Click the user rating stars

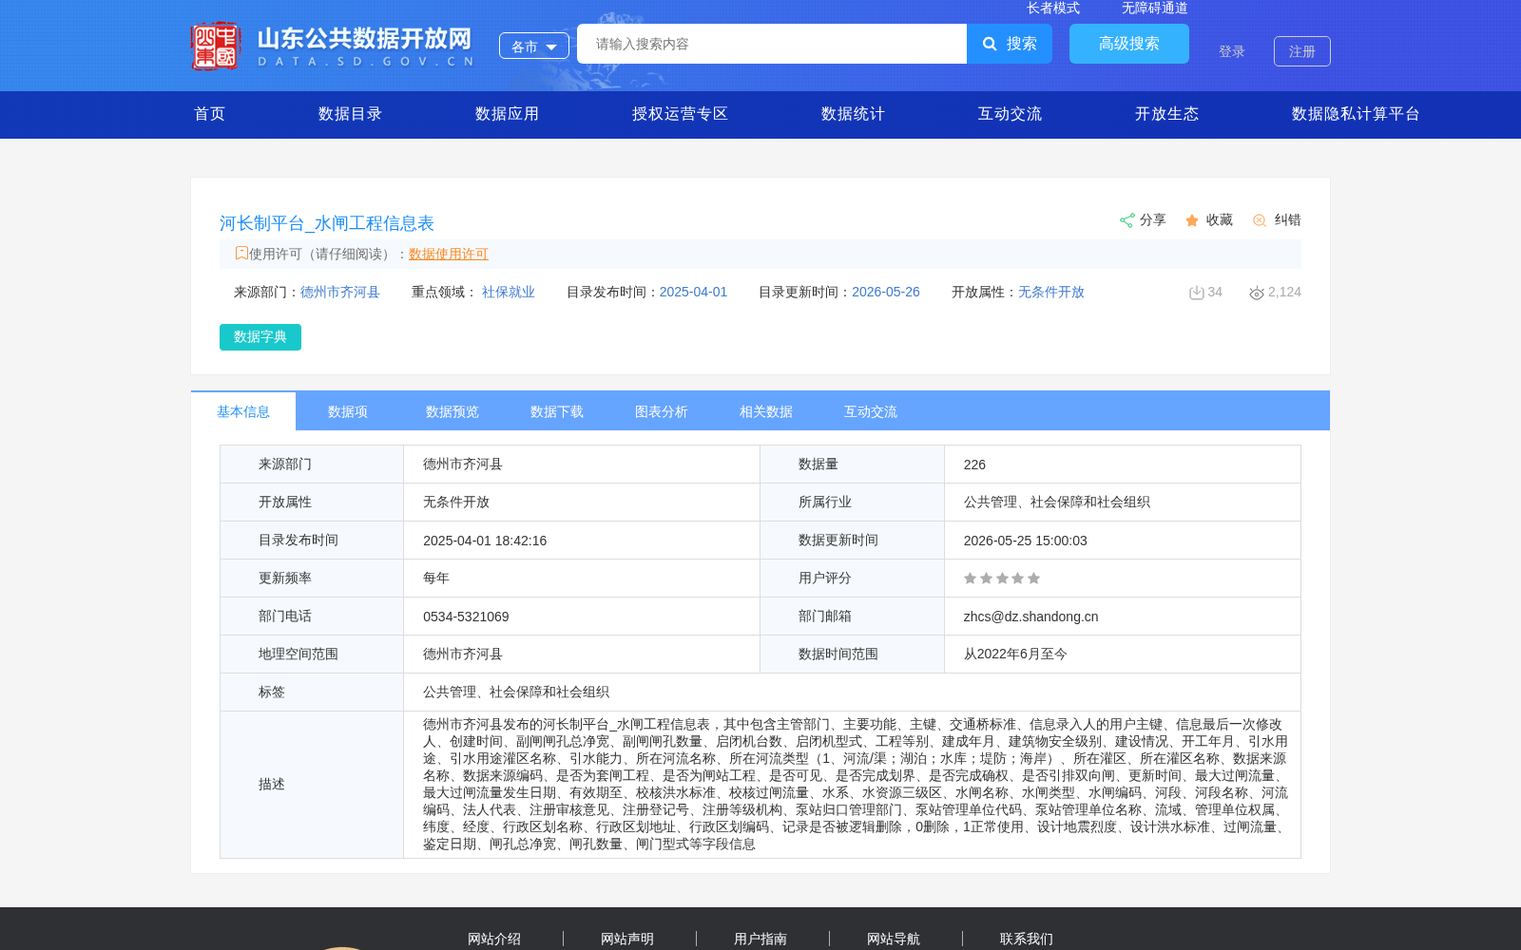point(1002,579)
